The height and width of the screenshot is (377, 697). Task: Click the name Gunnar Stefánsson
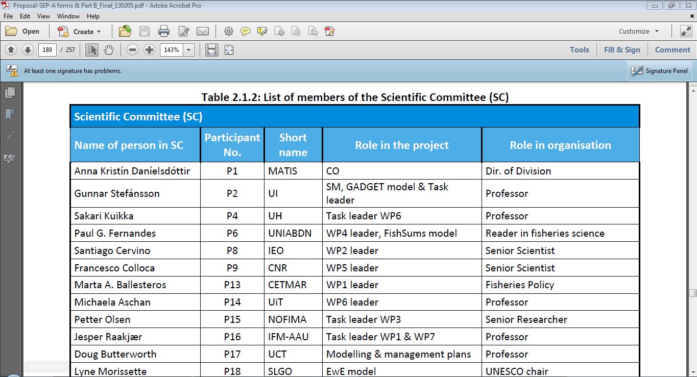pos(117,193)
